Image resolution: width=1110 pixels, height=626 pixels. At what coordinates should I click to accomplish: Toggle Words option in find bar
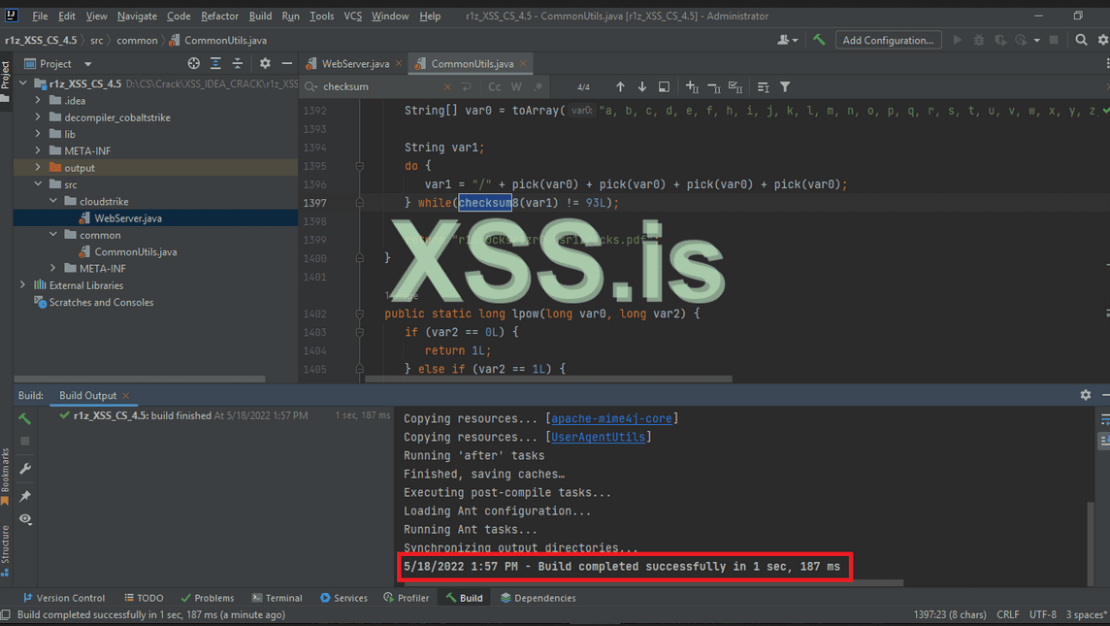tap(516, 87)
